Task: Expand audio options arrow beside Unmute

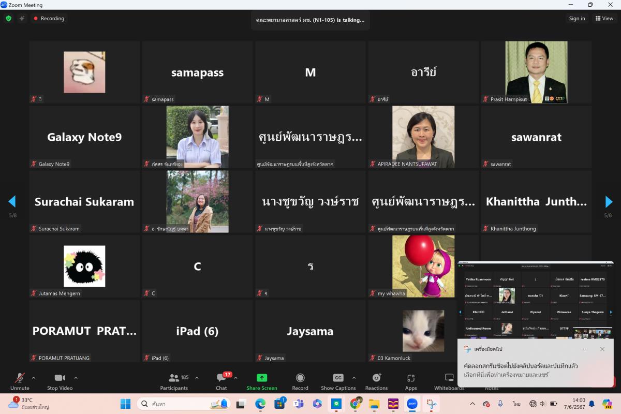Action: pyautogui.click(x=34, y=377)
